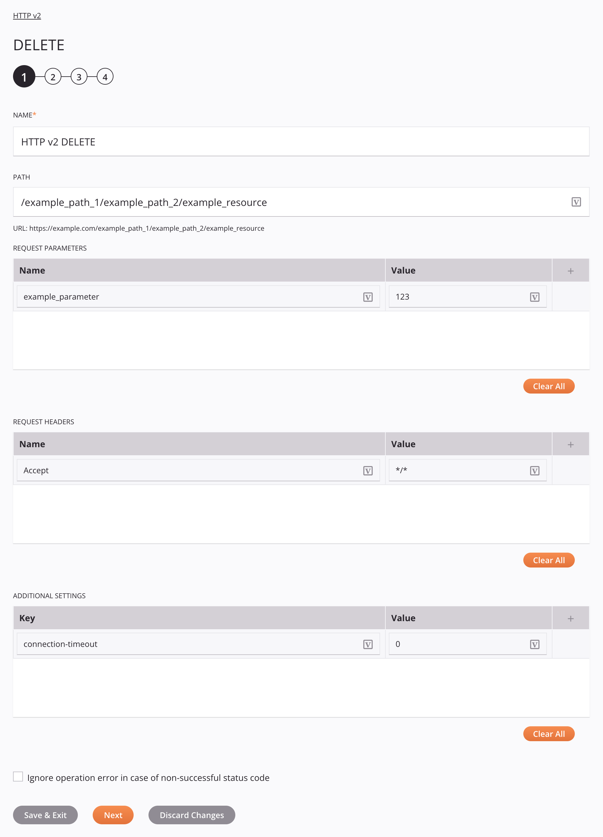Click the PATH input field
The image size is (603, 837).
point(301,202)
